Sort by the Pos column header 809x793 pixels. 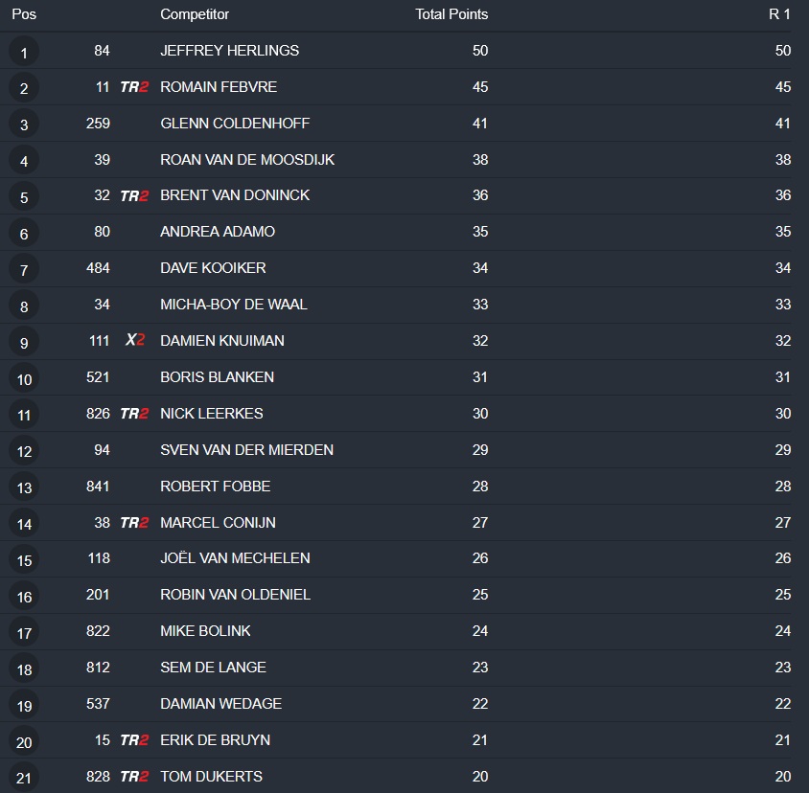pyautogui.click(x=24, y=14)
